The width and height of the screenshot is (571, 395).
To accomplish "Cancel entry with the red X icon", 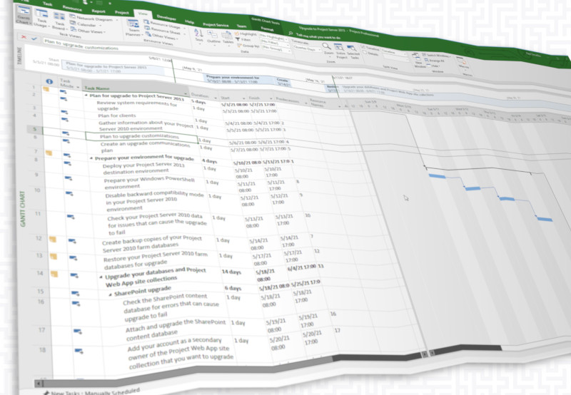I will pos(24,37).
